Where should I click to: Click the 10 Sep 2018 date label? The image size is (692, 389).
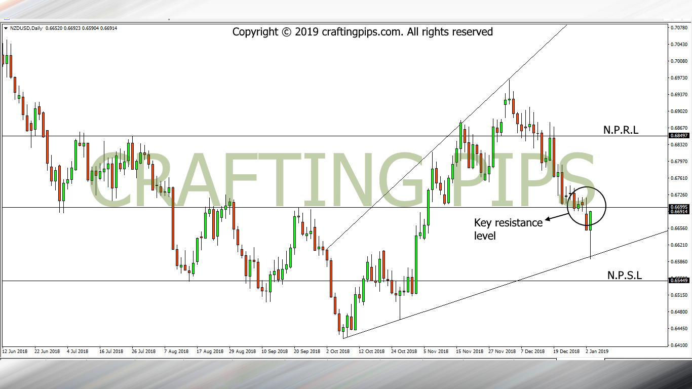[x=275, y=351]
